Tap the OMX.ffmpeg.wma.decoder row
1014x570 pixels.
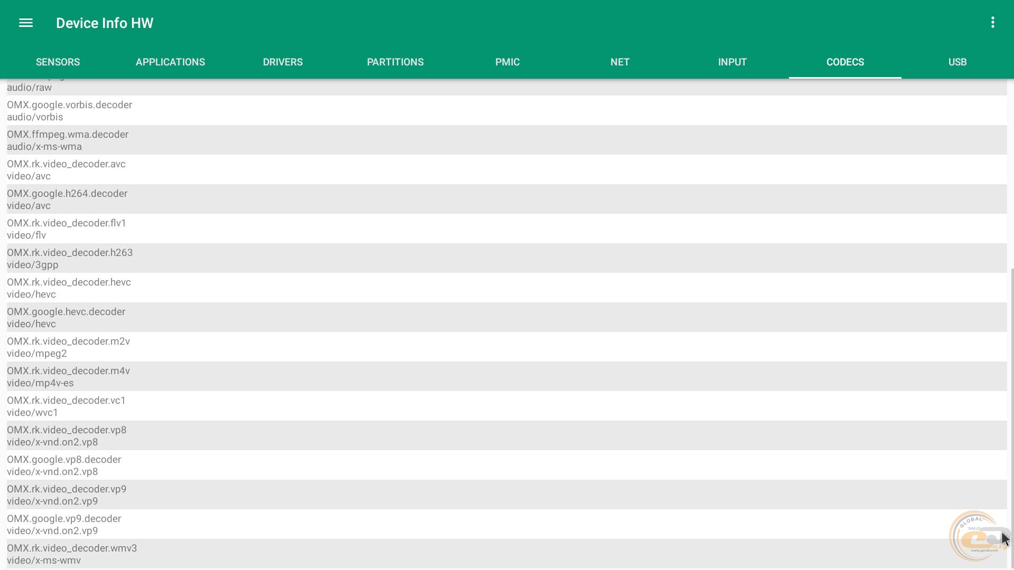pos(68,140)
